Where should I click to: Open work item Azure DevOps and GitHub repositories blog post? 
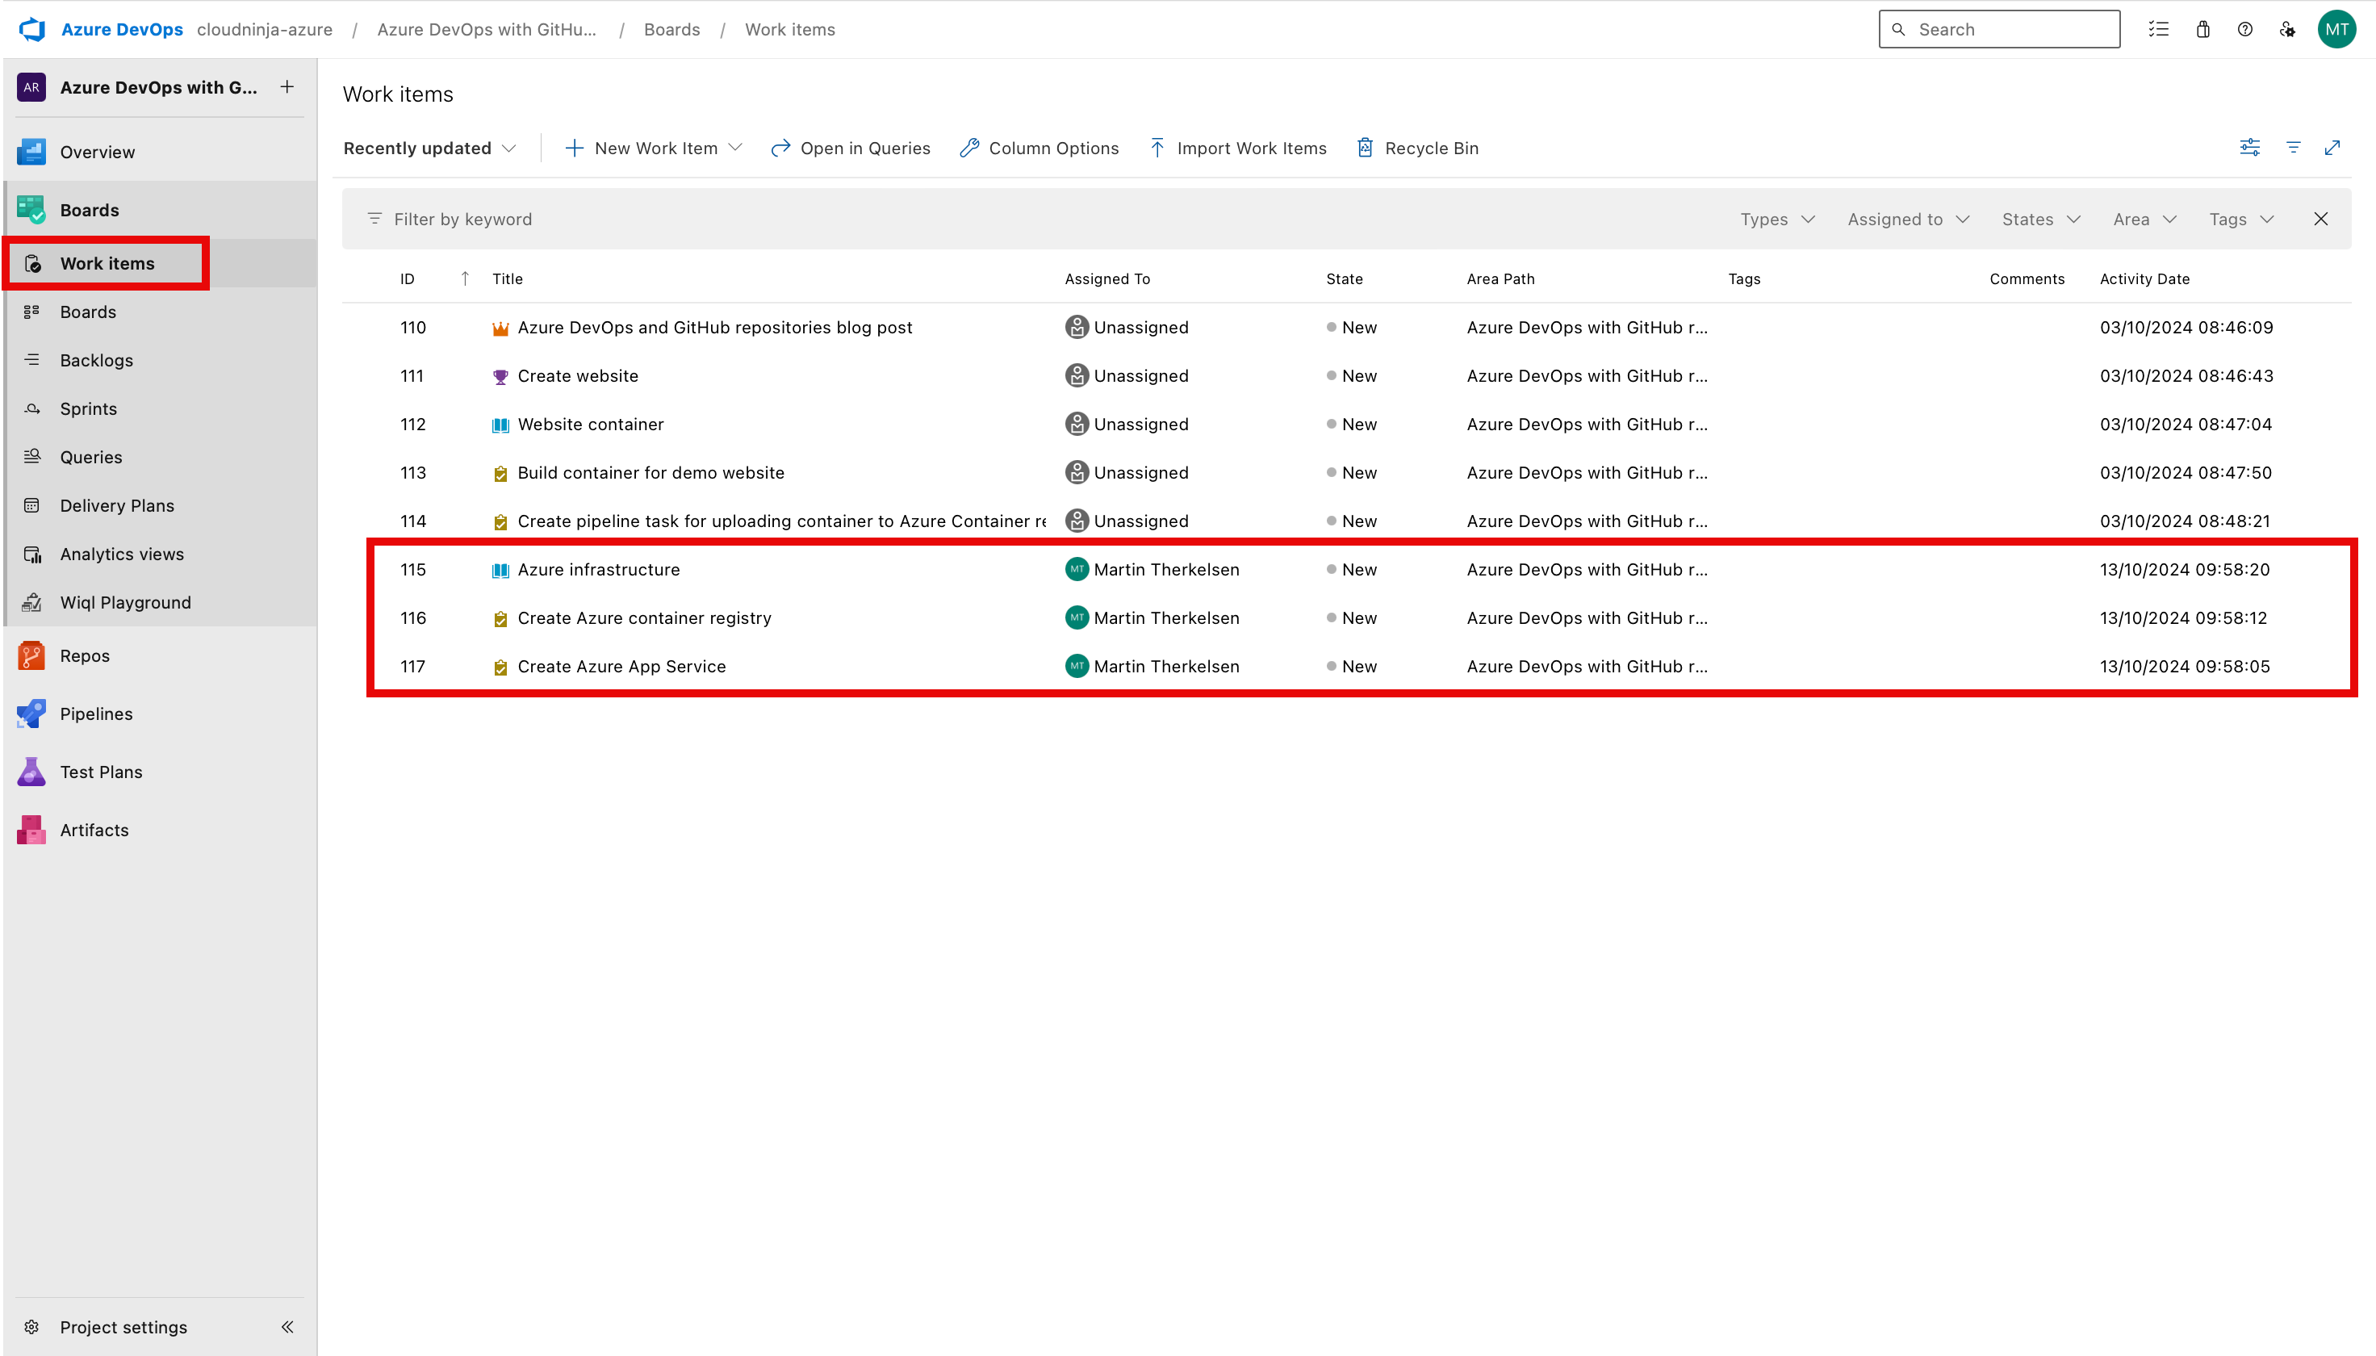click(714, 327)
